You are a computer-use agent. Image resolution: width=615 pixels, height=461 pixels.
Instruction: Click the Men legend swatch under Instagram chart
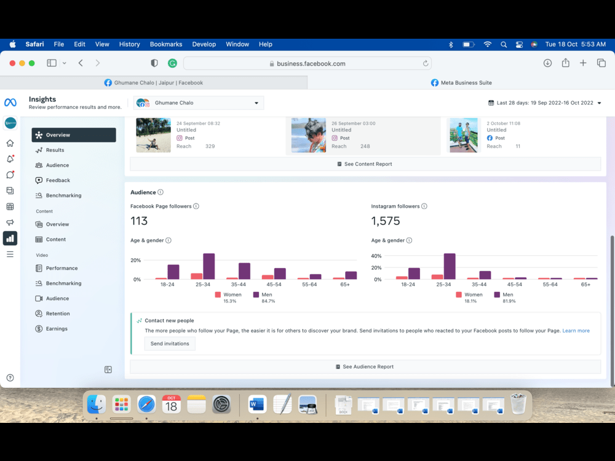(497, 295)
